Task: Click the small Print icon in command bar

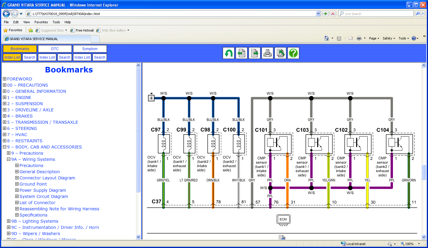Action: point(359,38)
